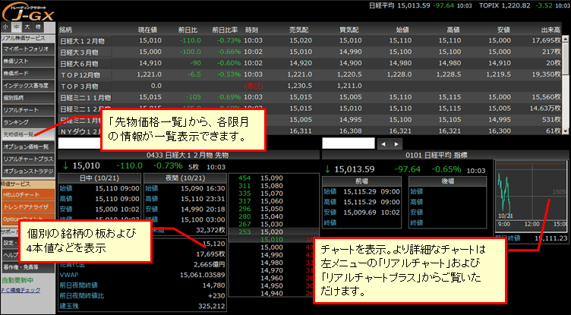
Task: Open オプション価格一覧 menu item
Action: (x=27, y=146)
